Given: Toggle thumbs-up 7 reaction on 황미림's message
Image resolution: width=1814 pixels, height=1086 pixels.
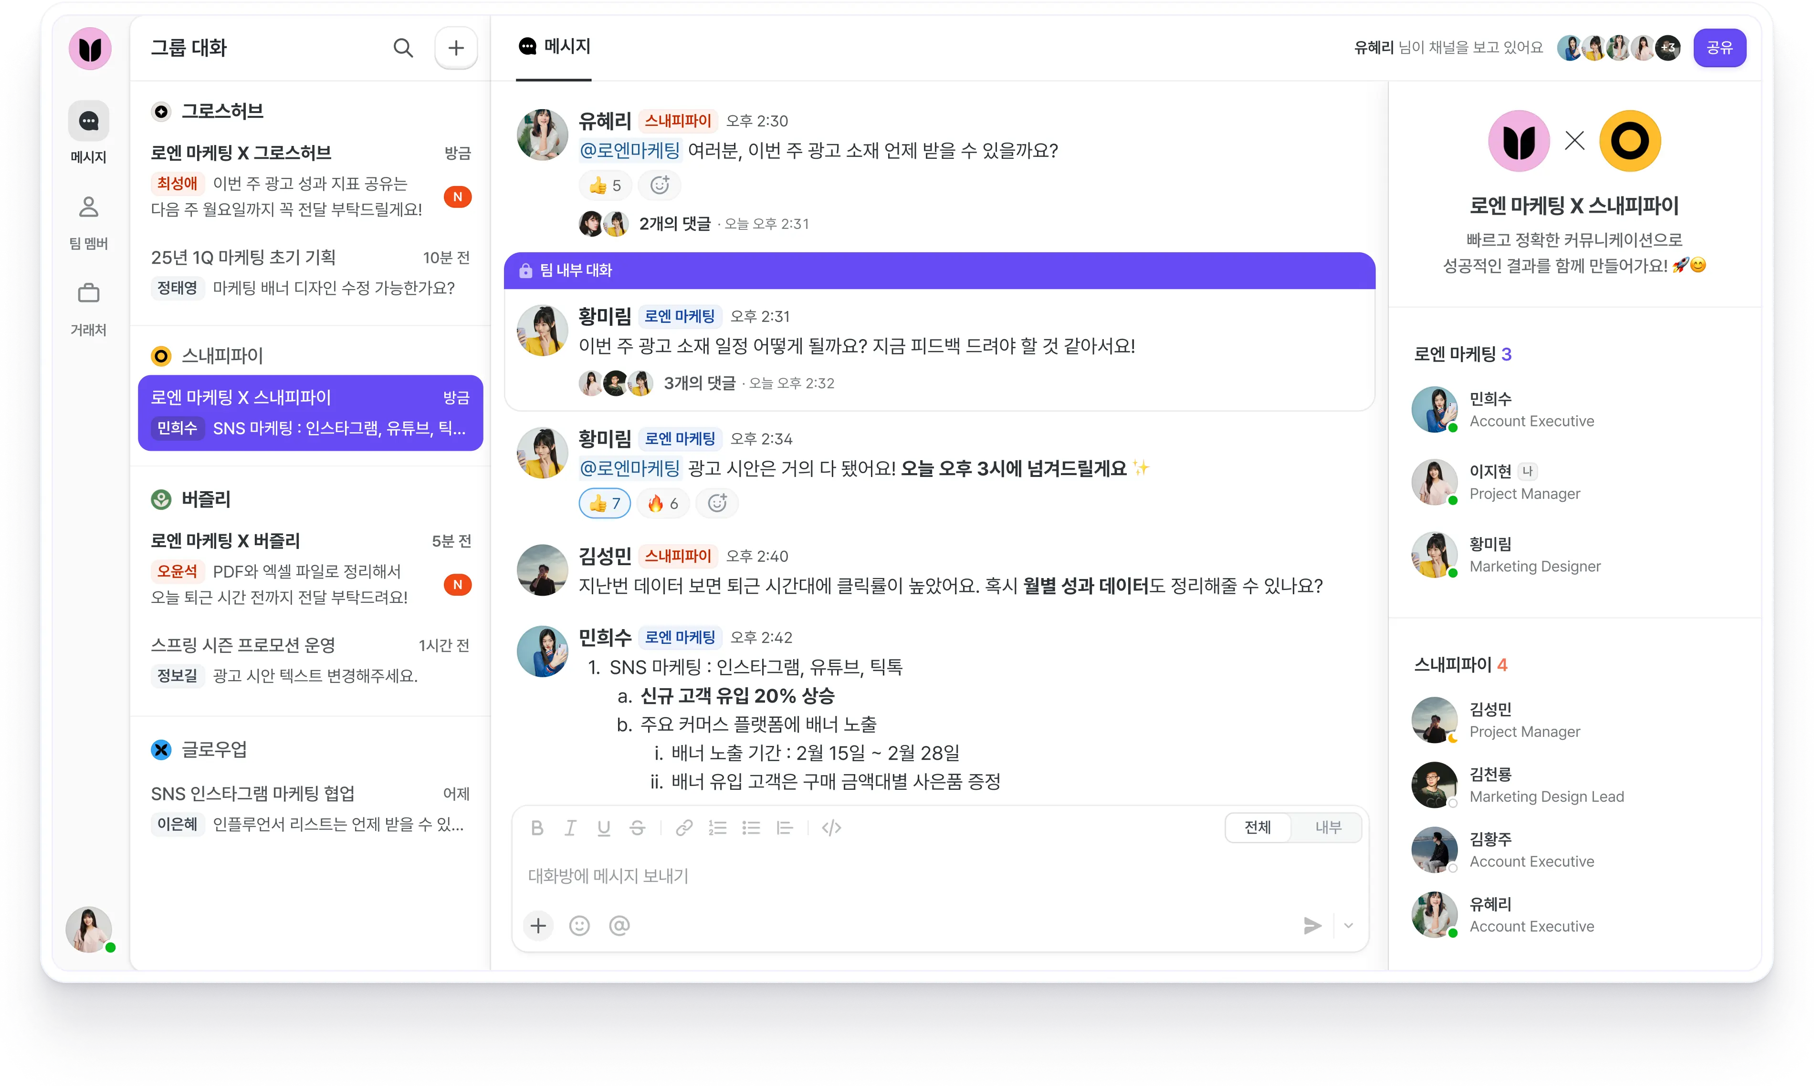Looking at the screenshot, I should pos(605,504).
